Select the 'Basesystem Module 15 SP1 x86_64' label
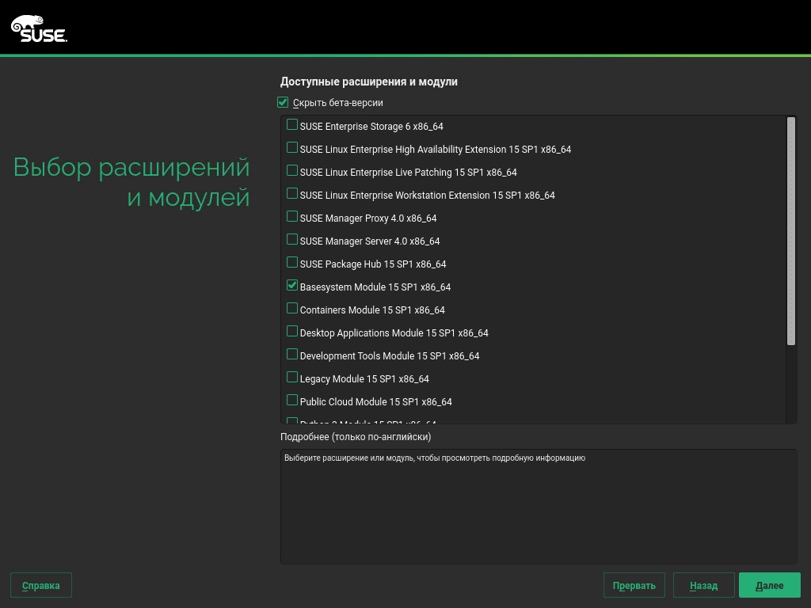Viewport: 811px width, 608px height. 375,287
